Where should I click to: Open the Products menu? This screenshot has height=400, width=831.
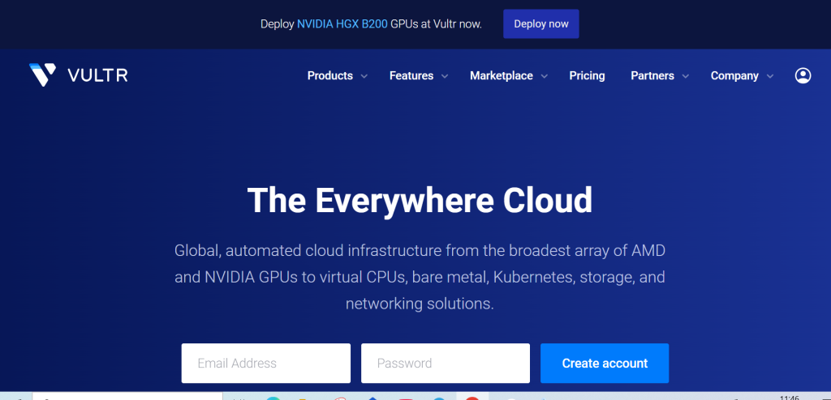tap(329, 75)
